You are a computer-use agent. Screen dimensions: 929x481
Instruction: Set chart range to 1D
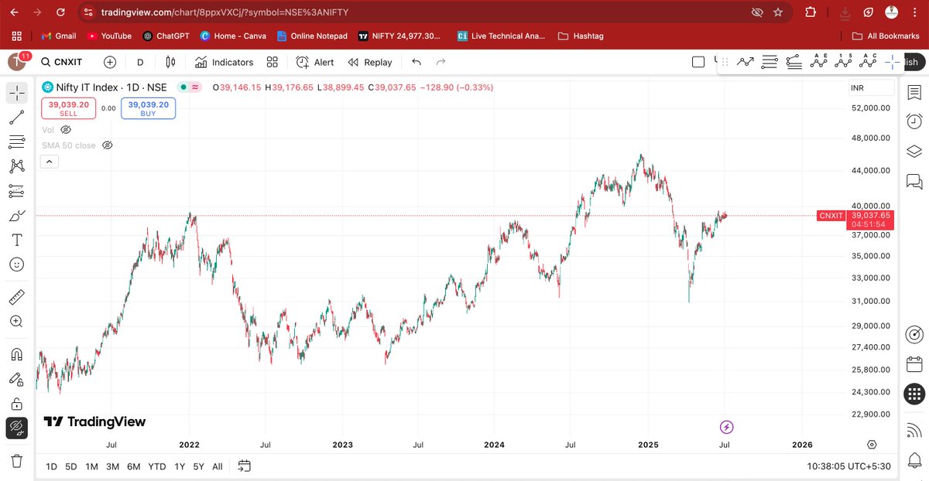pyautogui.click(x=52, y=466)
